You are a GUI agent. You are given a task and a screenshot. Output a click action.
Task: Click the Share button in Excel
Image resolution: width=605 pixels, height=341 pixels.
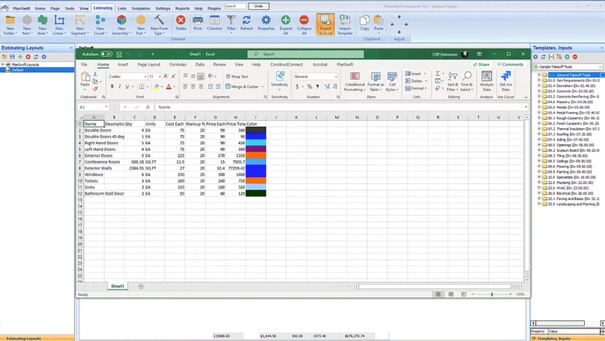point(481,64)
